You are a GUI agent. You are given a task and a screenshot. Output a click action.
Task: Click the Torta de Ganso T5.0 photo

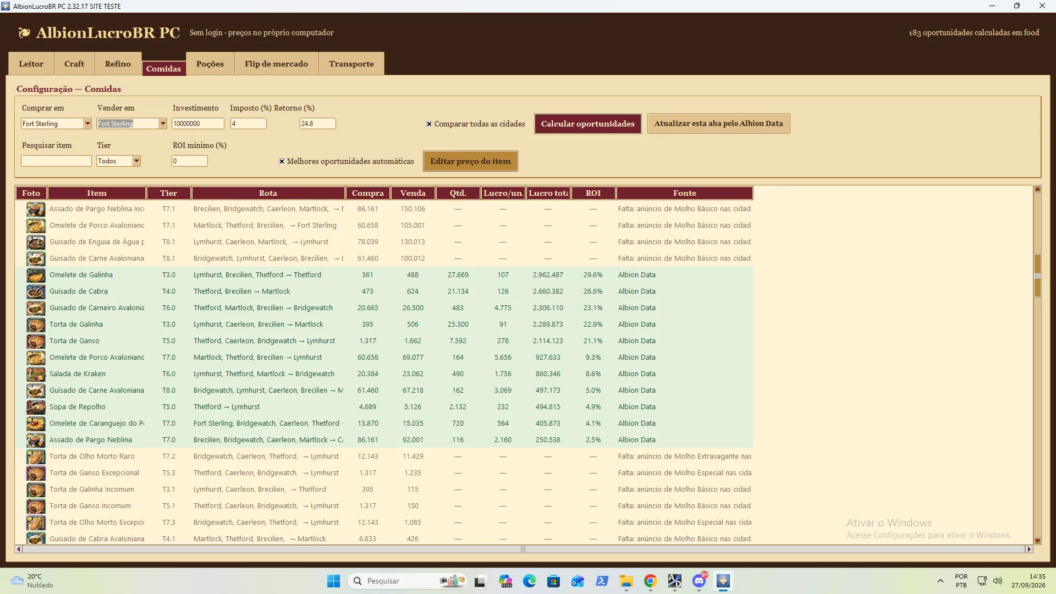36,341
